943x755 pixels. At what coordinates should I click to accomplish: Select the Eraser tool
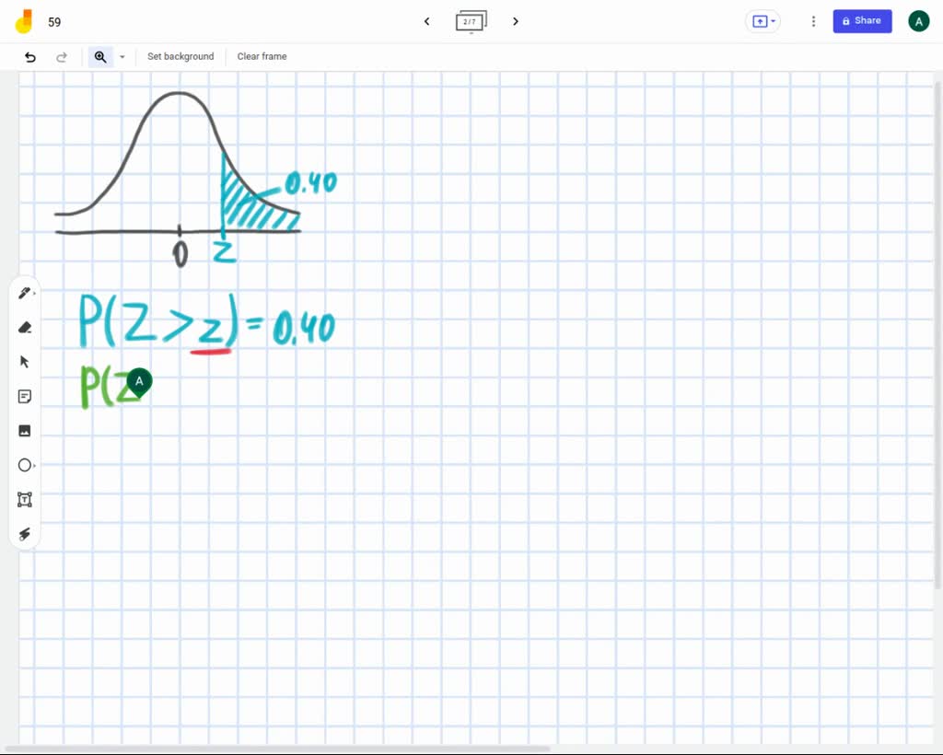[25, 327]
